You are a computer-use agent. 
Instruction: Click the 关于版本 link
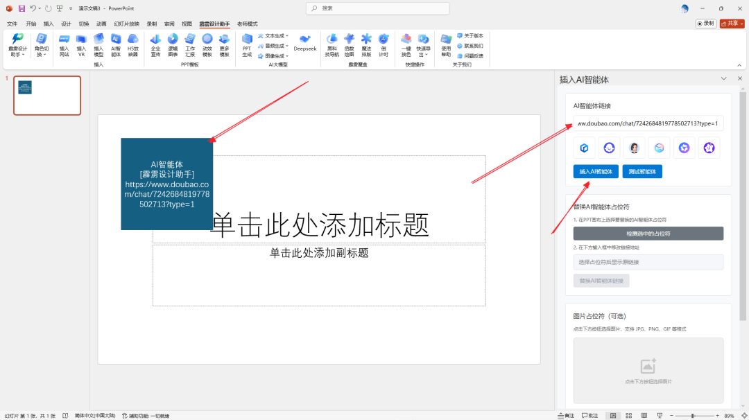tap(470, 36)
